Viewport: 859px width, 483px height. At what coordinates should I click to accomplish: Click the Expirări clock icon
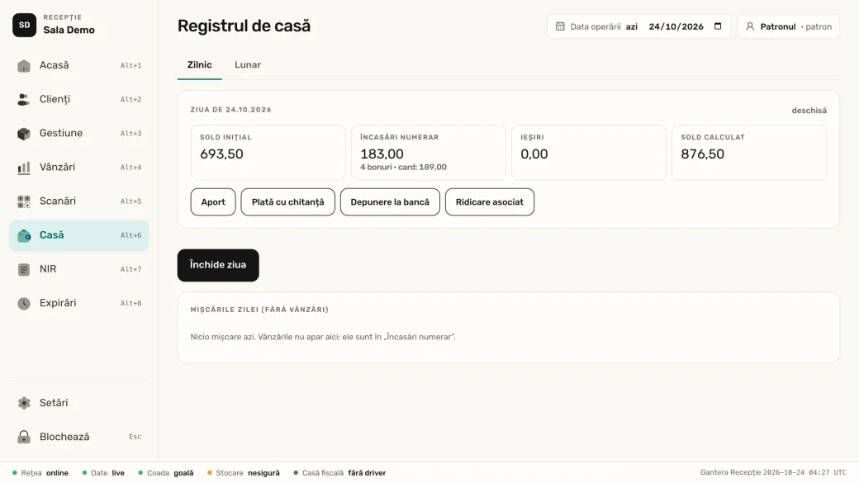point(24,303)
